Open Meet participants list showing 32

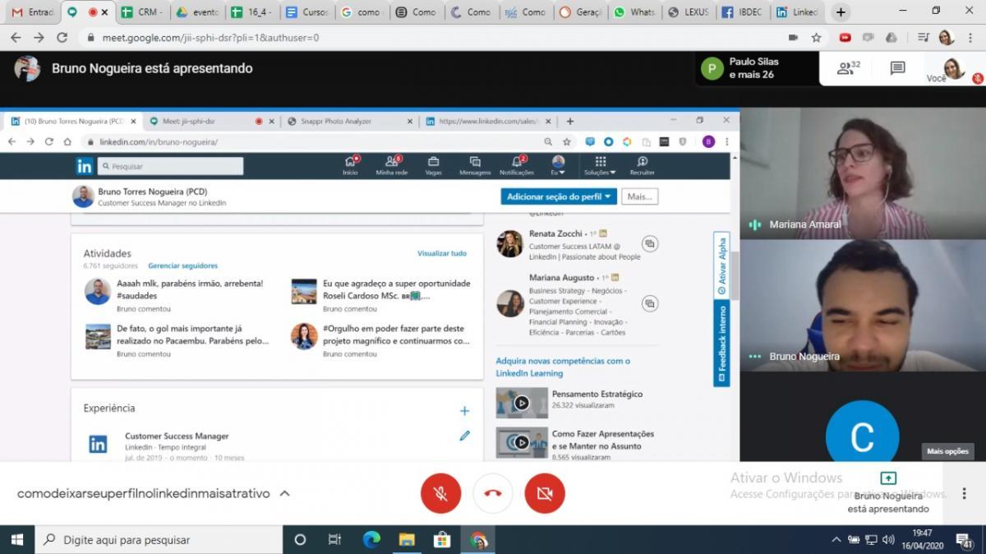pos(849,68)
